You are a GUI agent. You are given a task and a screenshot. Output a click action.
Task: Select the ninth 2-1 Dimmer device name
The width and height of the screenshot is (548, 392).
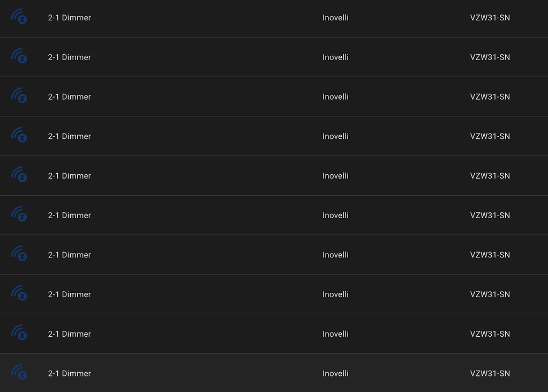click(x=70, y=334)
